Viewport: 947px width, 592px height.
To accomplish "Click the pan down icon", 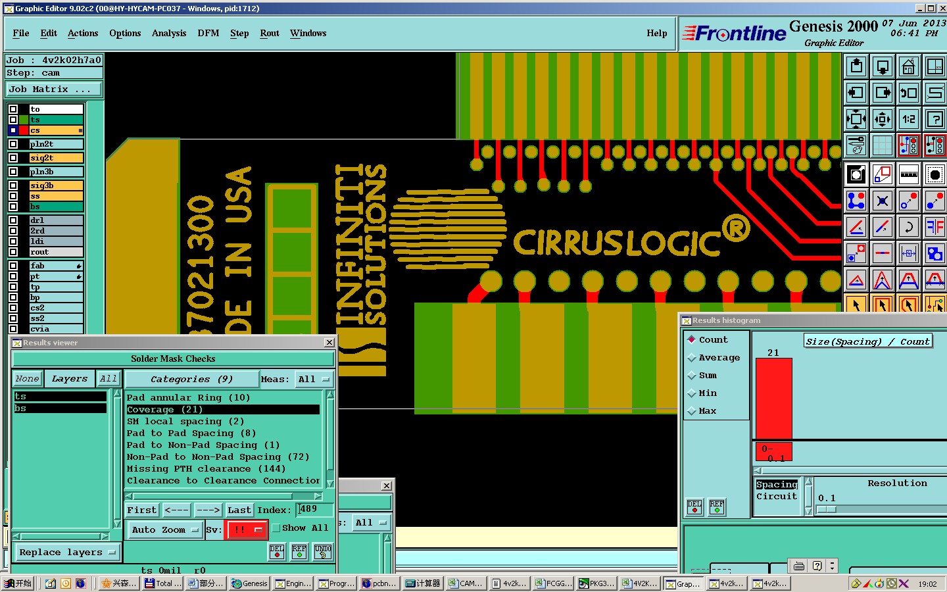I will point(883,66).
